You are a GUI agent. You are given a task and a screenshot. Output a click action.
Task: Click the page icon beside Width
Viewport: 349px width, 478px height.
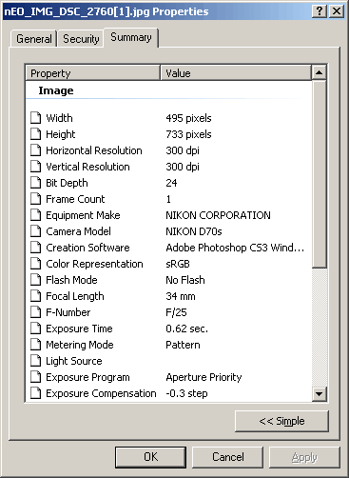36,118
